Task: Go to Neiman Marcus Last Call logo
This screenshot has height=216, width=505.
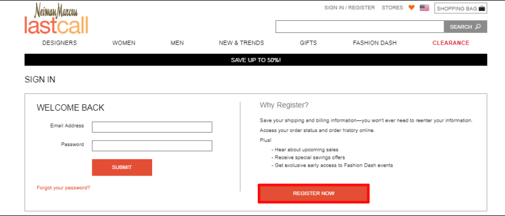Action: [56, 19]
